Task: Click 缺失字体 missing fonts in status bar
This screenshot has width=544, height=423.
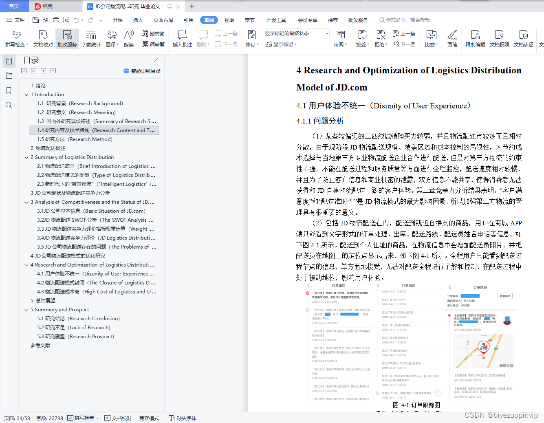Action: pos(183,418)
